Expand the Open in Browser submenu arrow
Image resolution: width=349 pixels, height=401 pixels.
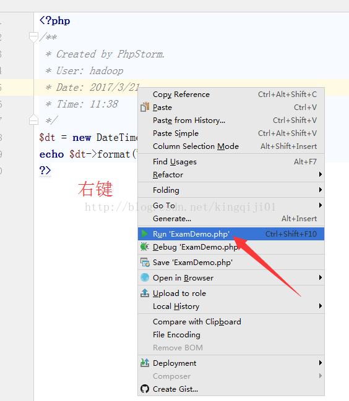[321, 277]
